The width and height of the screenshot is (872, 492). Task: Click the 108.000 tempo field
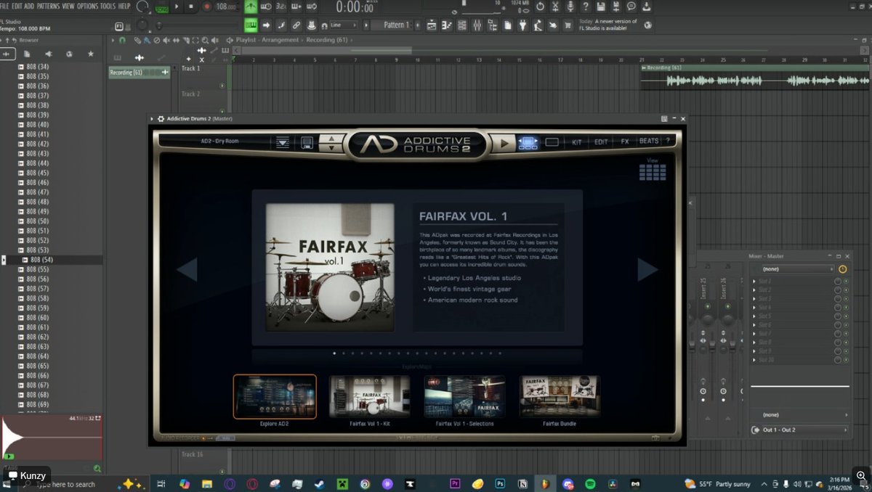pyautogui.click(x=227, y=7)
